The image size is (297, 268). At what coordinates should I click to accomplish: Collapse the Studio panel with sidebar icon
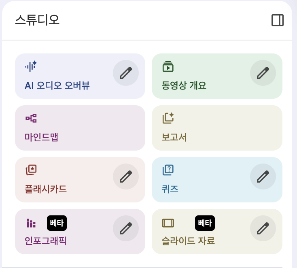click(278, 20)
